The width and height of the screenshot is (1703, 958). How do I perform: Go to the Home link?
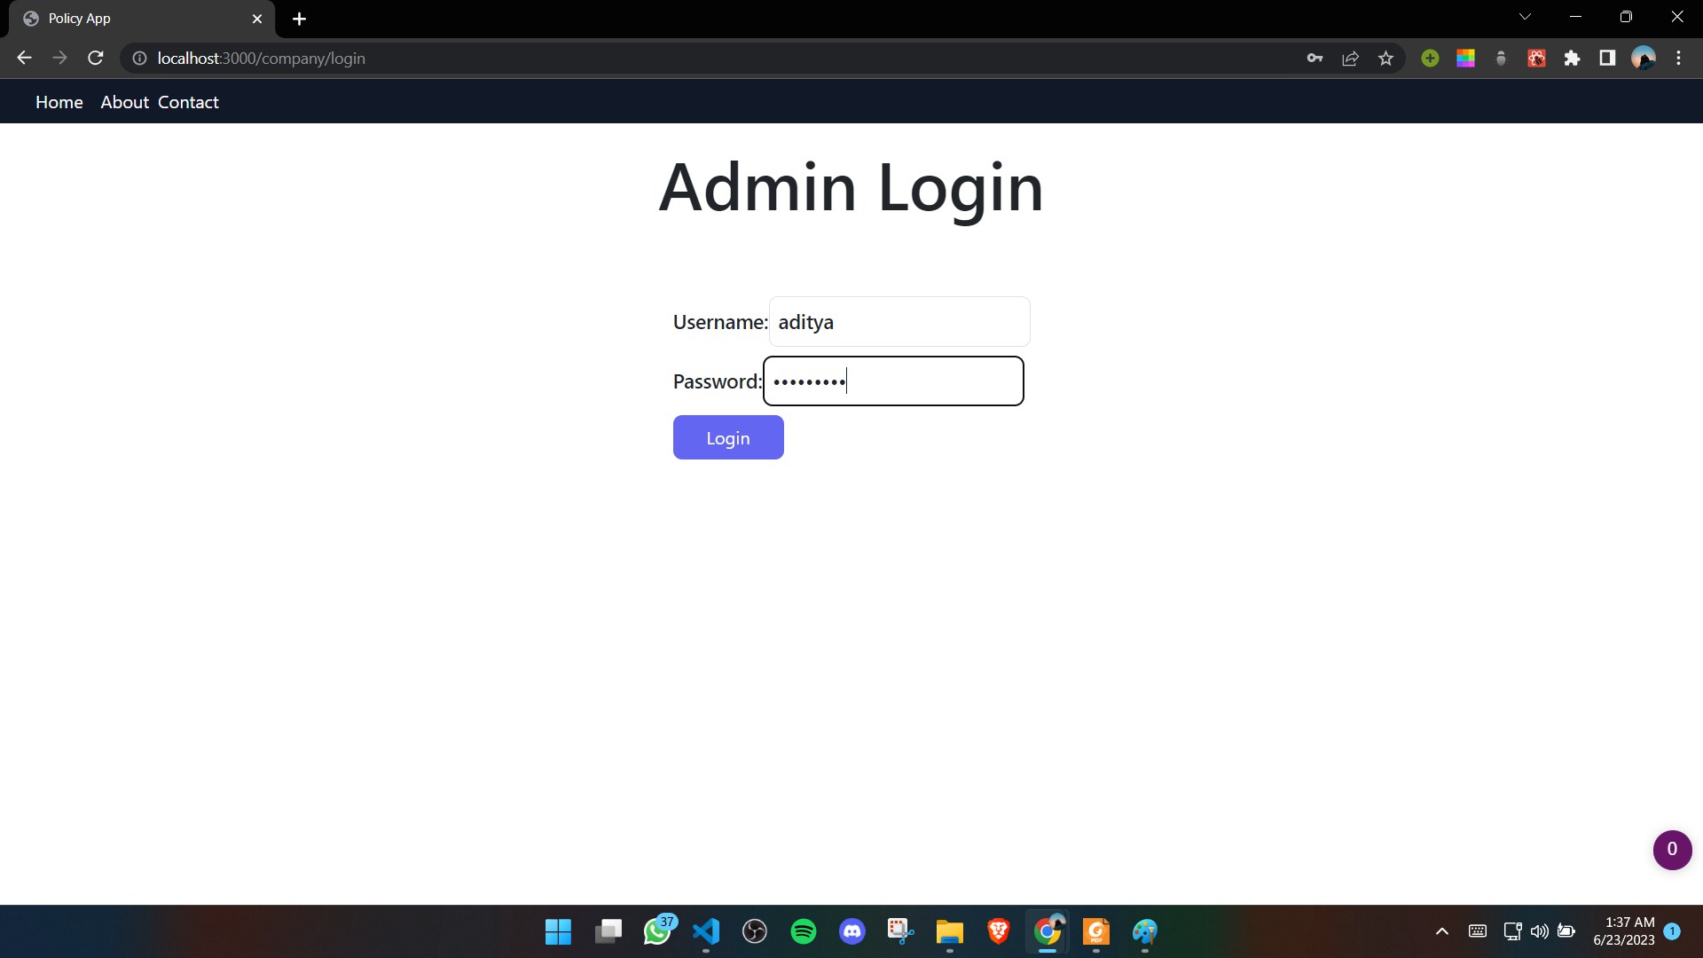pos(59,102)
